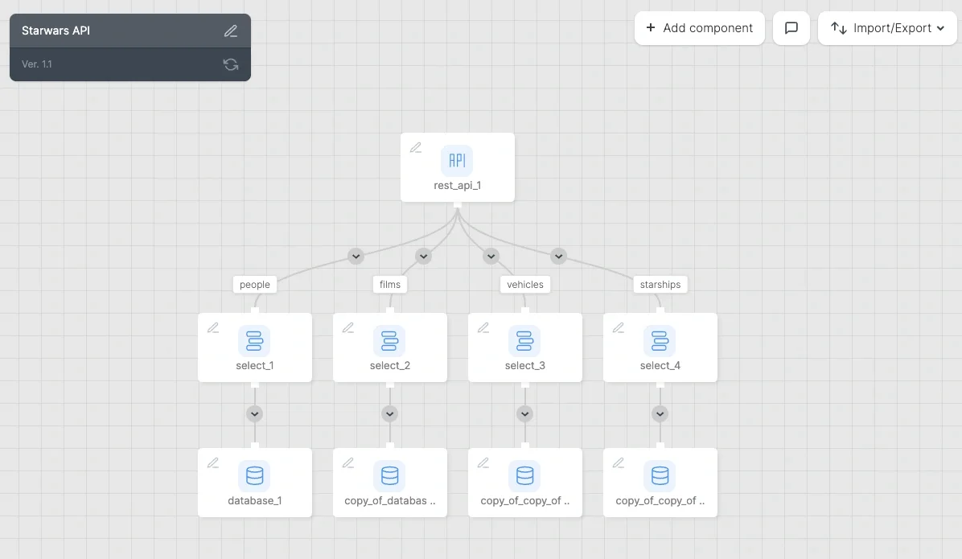Expand chevron below select_2

[x=389, y=413]
